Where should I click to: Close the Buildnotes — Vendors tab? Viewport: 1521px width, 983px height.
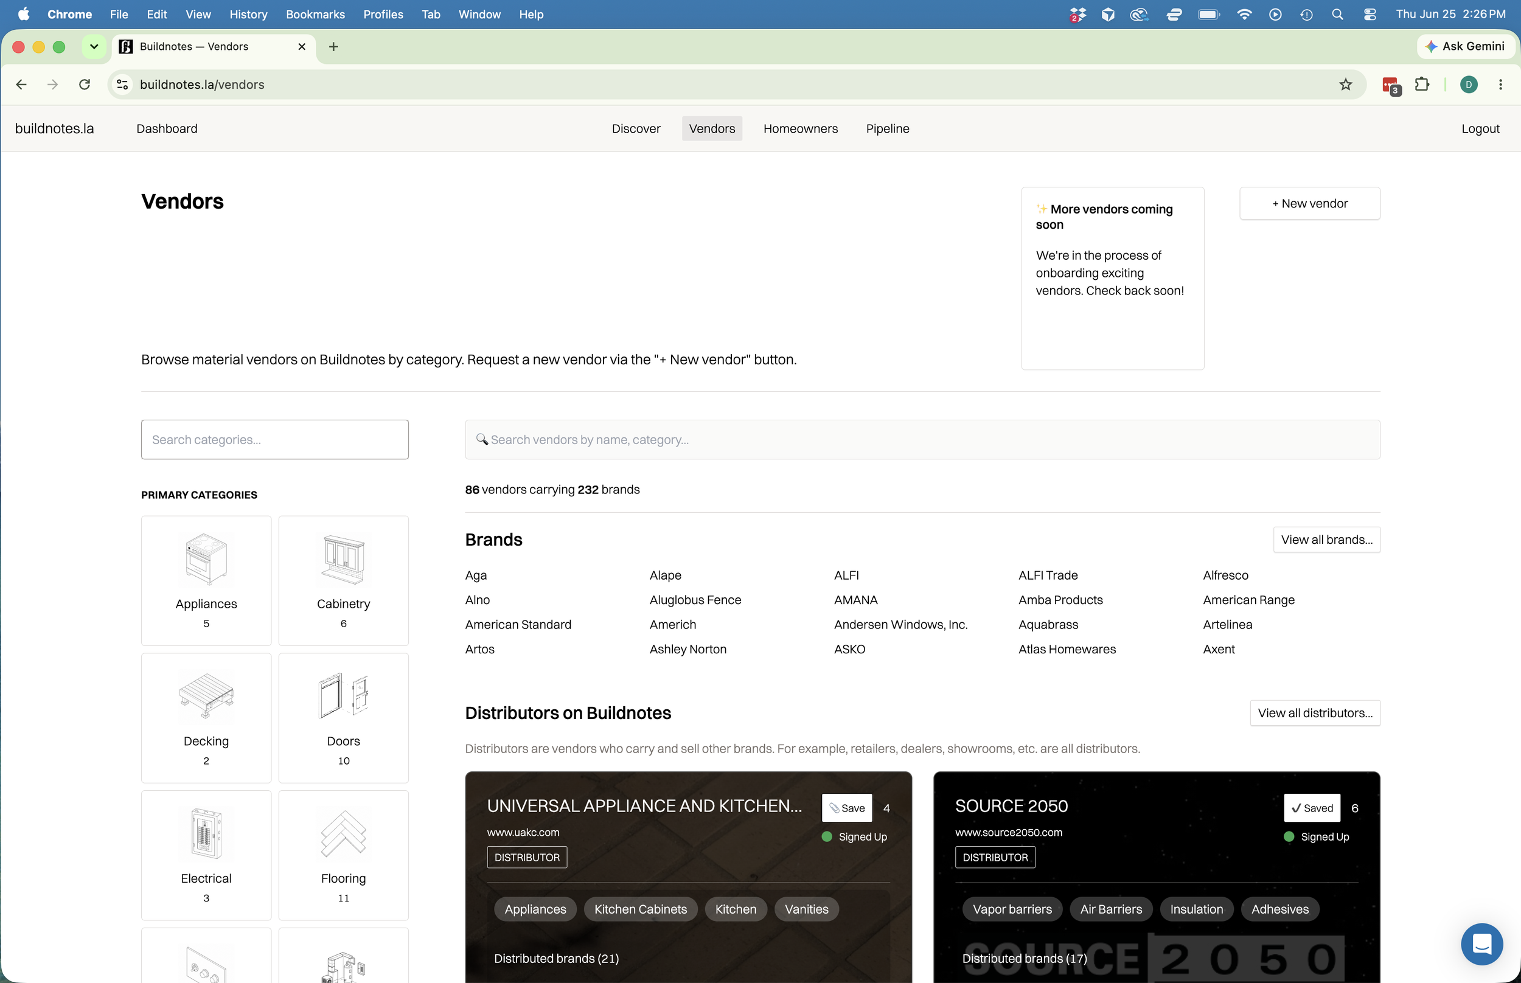click(302, 47)
